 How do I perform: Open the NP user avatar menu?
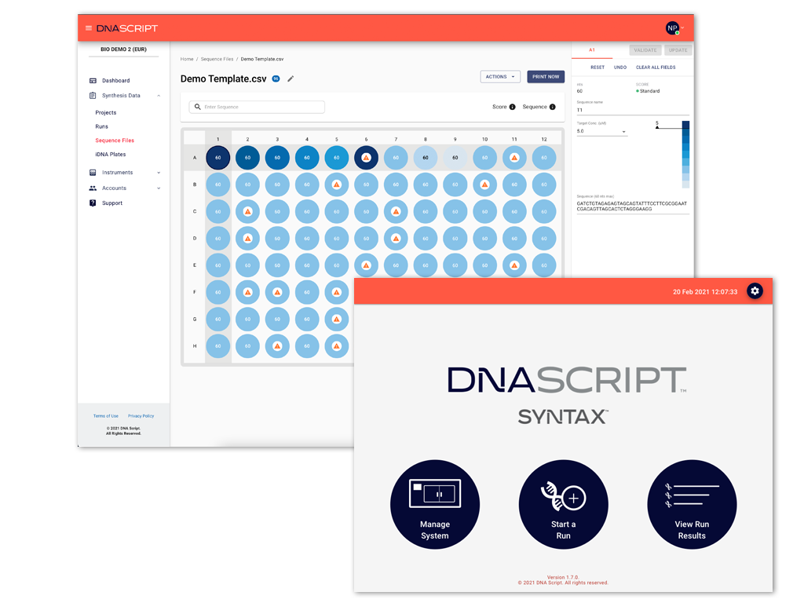coord(672,28)
